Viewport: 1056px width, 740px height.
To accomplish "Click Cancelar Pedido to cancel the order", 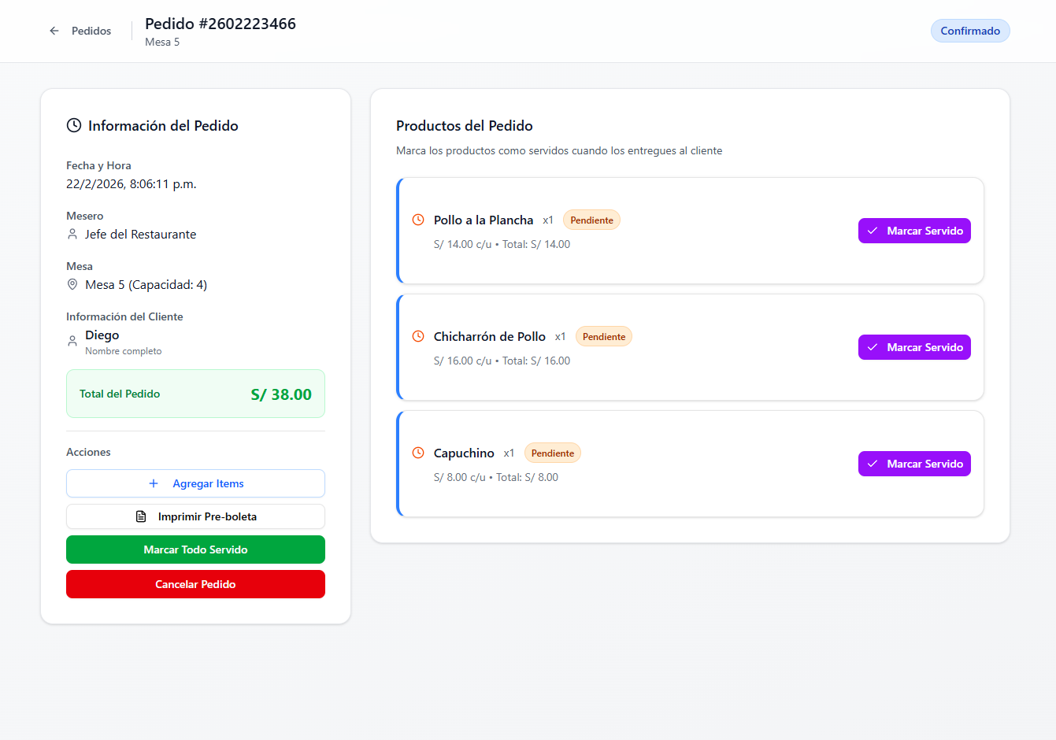I will click(195, 583).
